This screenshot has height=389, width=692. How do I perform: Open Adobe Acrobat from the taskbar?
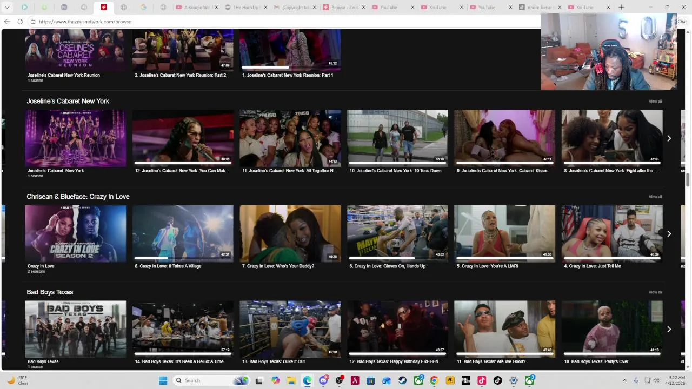coord(355,380)
